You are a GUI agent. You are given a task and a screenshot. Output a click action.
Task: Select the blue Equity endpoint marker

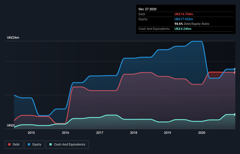235,69
